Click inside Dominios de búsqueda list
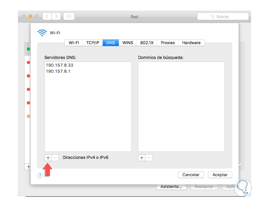 coord(181,107)
